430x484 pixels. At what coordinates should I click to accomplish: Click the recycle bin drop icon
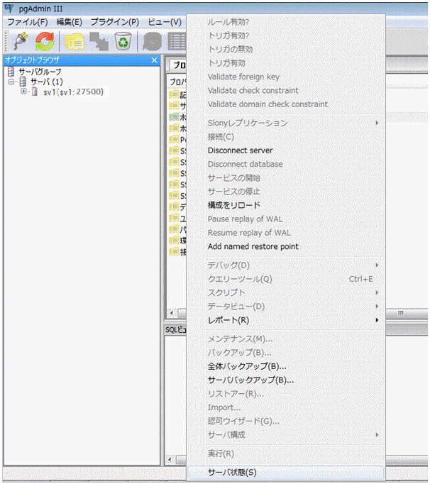(x=123, y=41)
